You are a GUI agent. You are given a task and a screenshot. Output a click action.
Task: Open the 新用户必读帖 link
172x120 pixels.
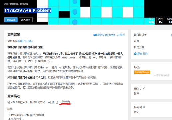[x=25, y=41]
